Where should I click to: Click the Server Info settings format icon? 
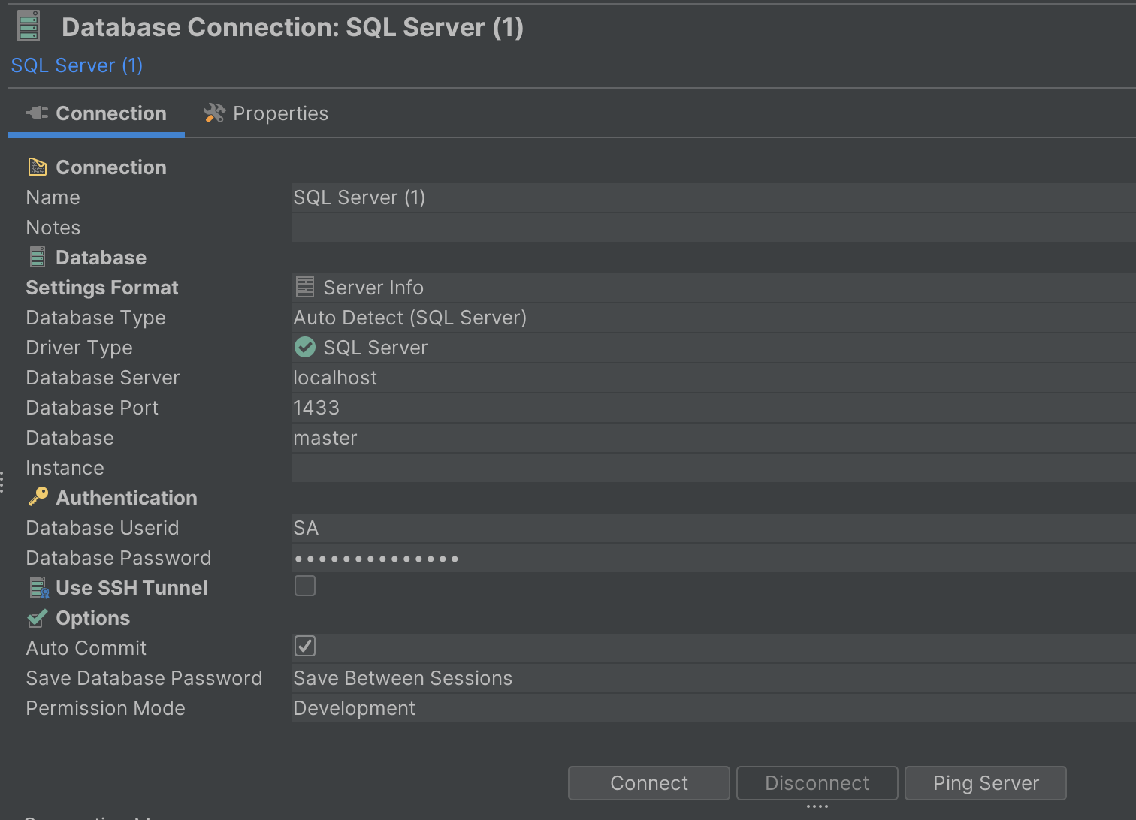[304, 287]
